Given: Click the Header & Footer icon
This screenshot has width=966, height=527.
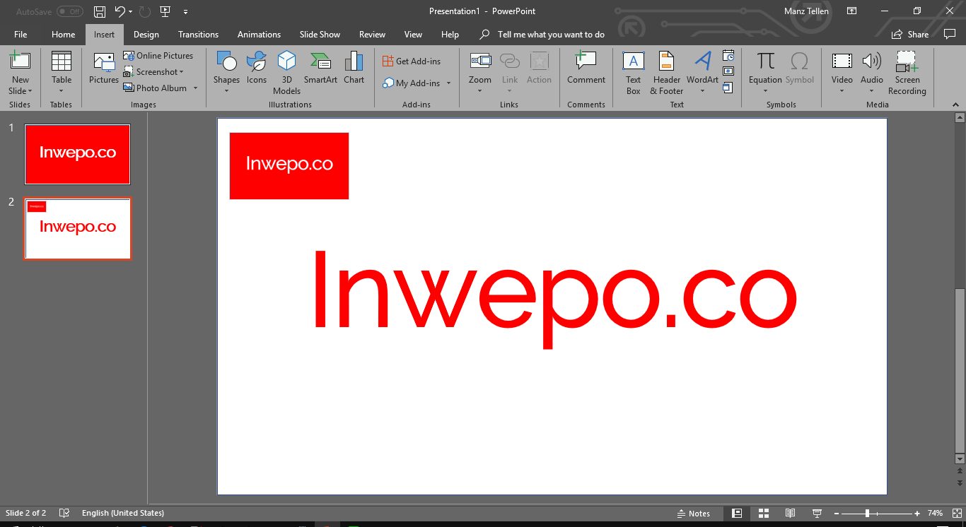Looking at the screenshot, I should pyautogui.click(x=666, y=72).
